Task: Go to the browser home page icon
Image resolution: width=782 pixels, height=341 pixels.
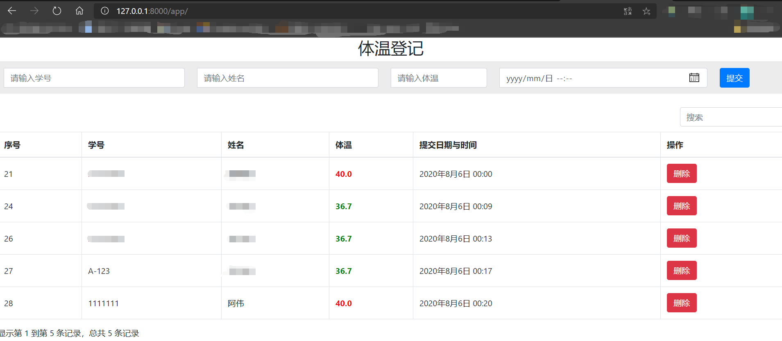Action: point(79,11)
